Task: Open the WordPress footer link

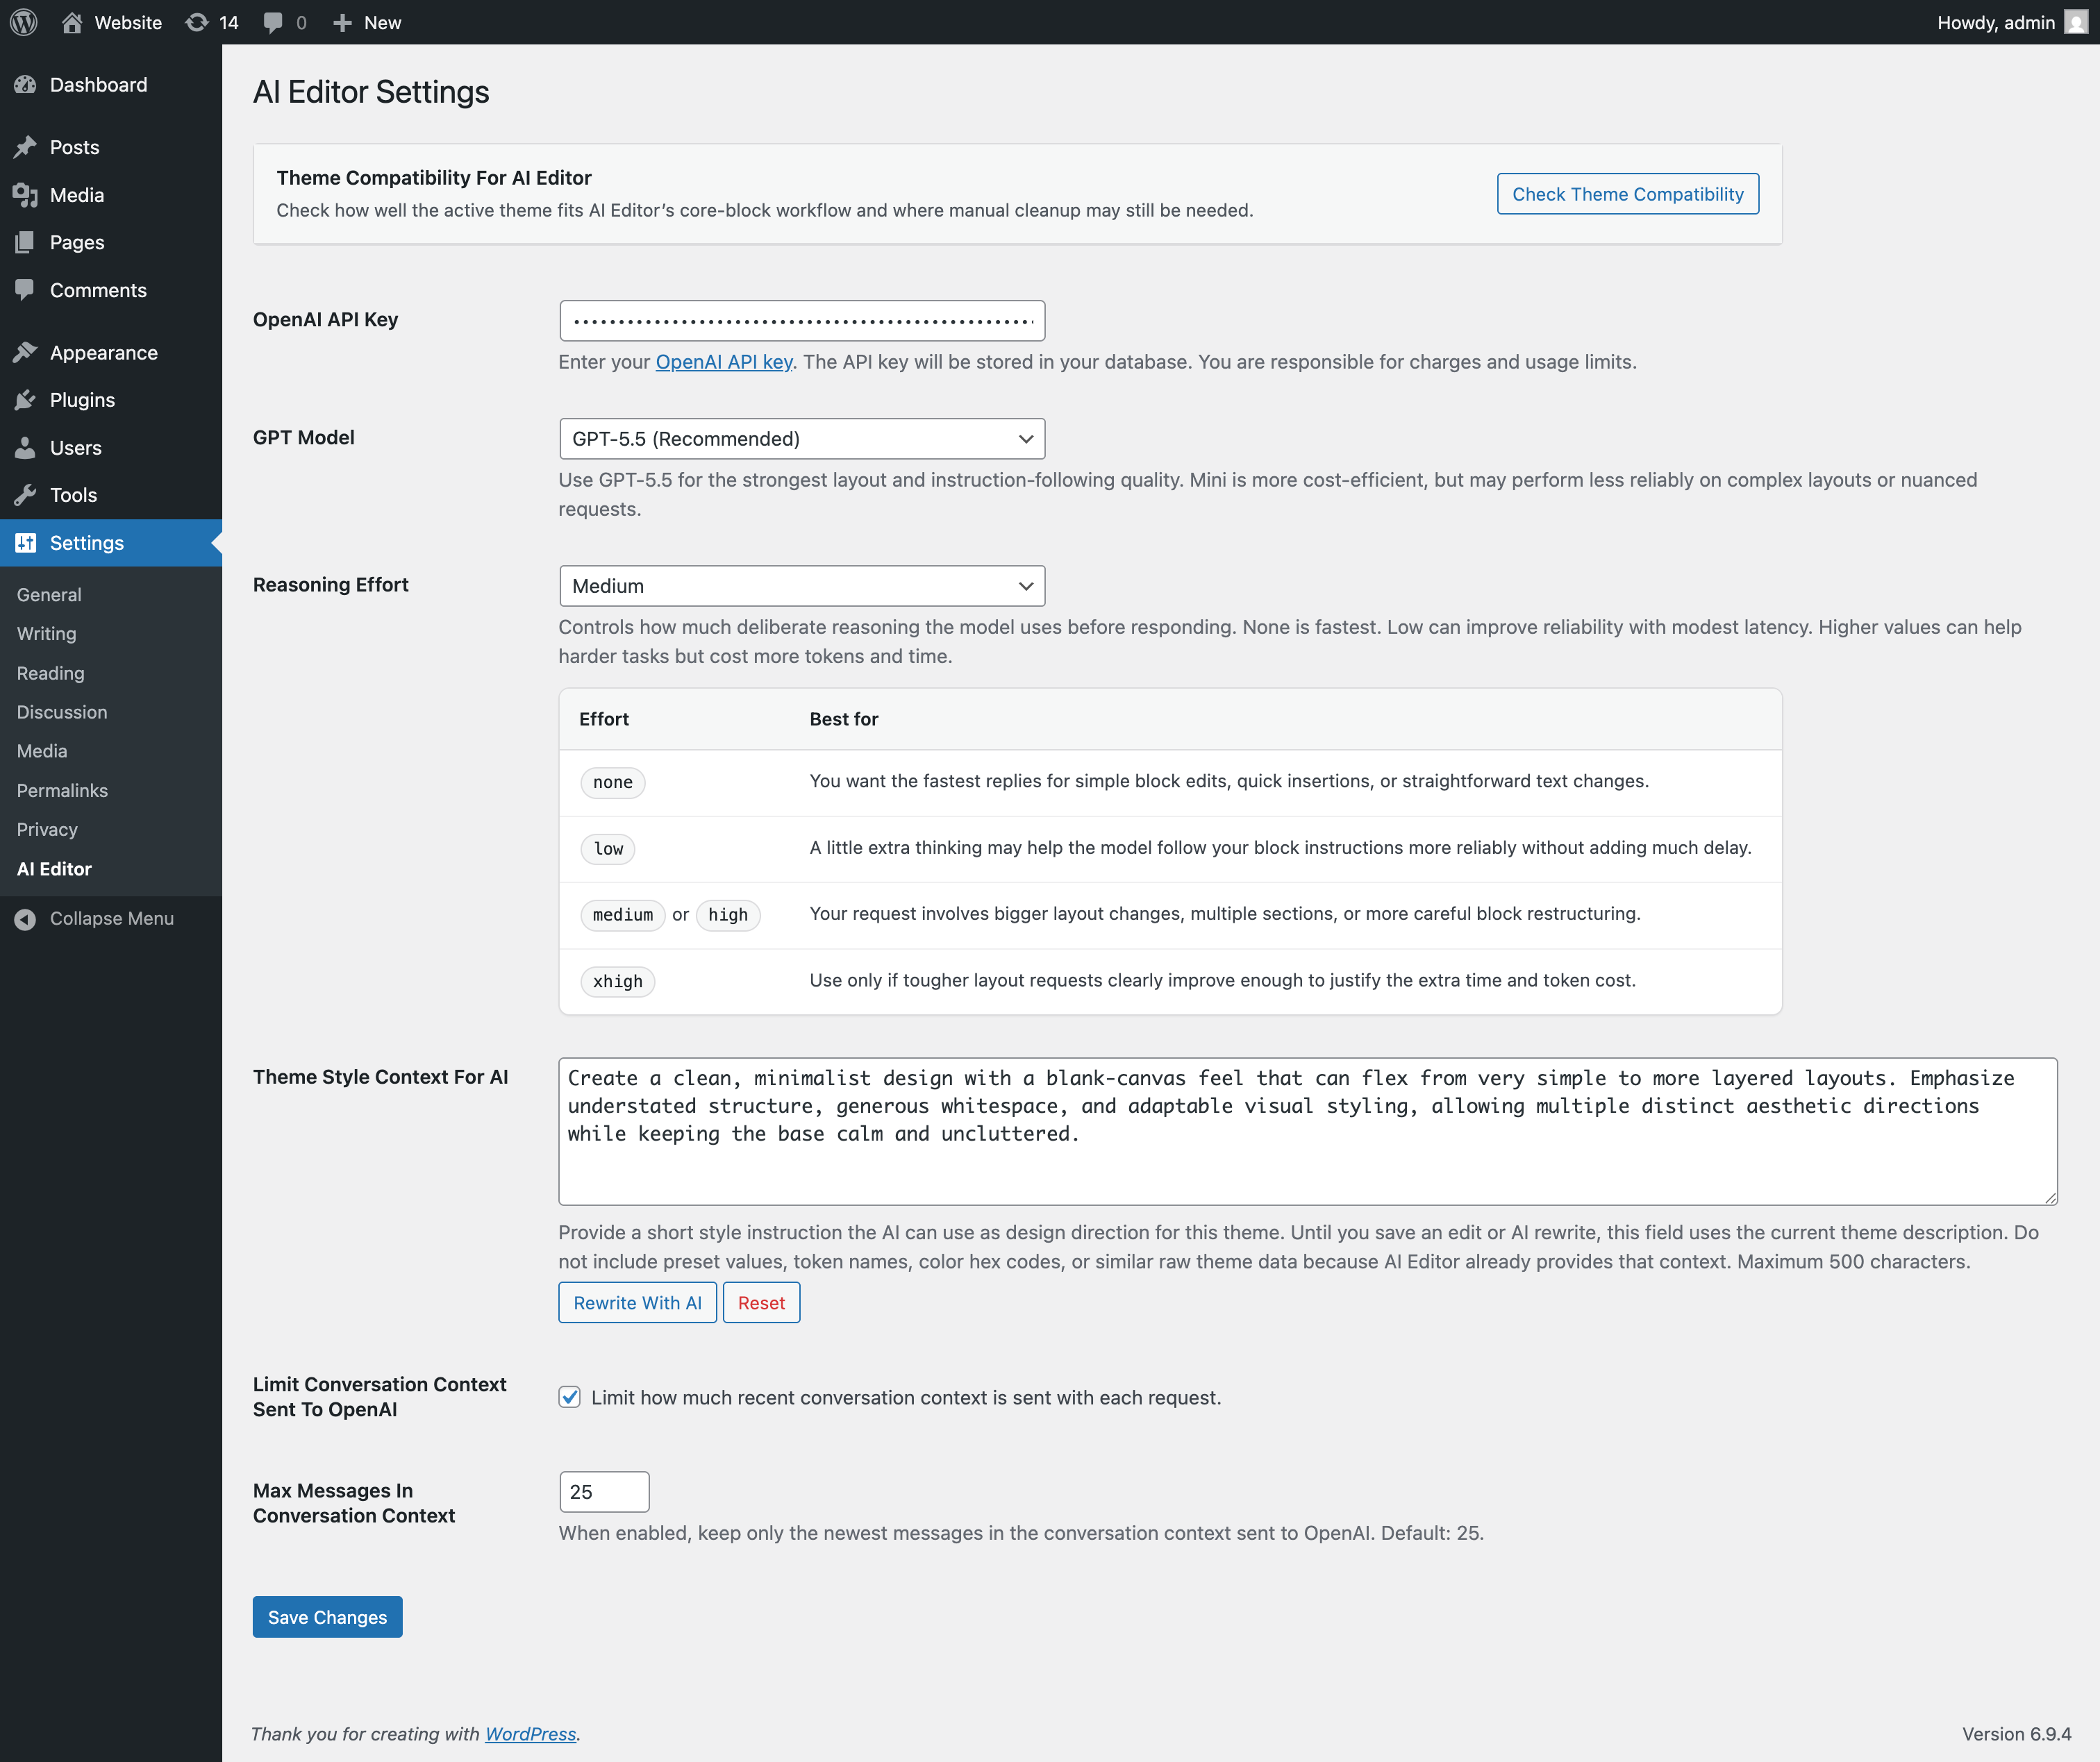Action: click(x=531, y=1734)
